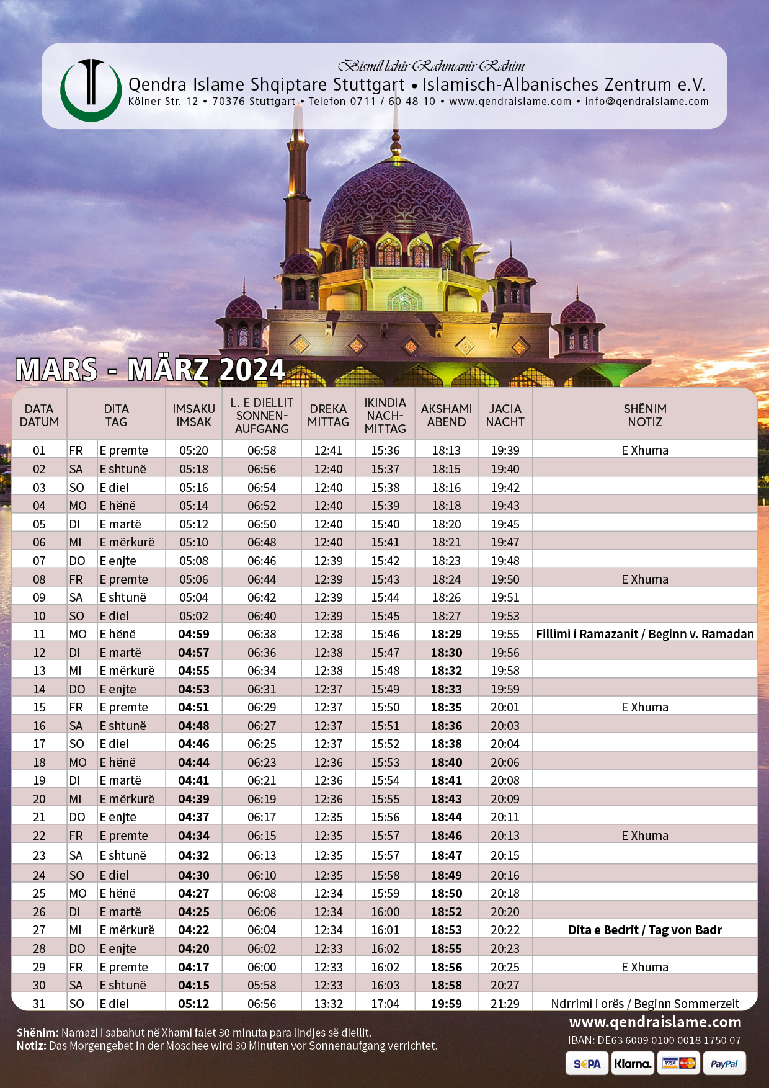Click the Klarna payment logo
This screenshot has height=1088, width=769.
[x=633, y=1064]
